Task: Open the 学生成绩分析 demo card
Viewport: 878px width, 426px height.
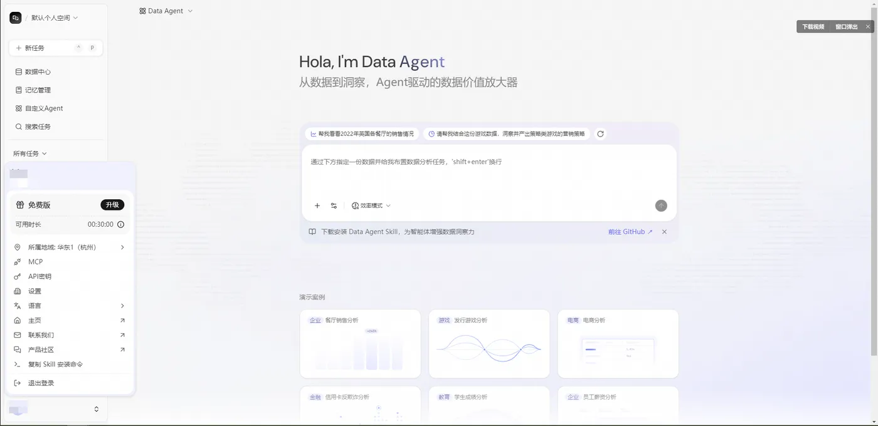Action: 489,405
